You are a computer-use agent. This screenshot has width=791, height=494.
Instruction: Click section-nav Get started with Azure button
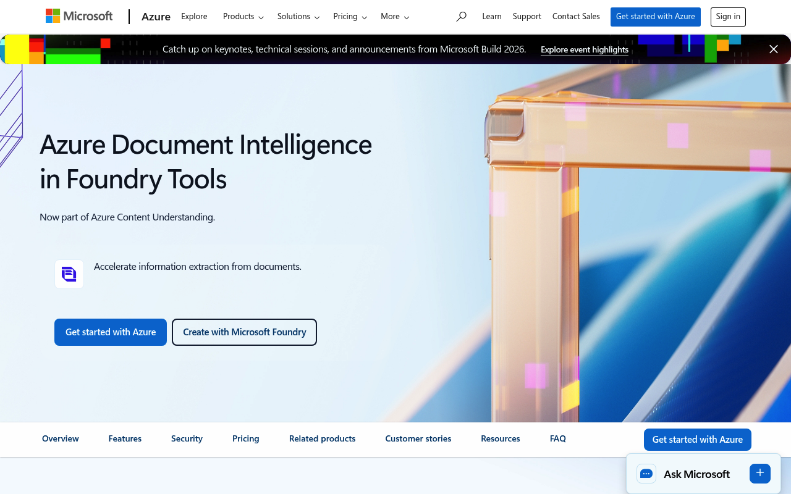(x=698, y=440)
